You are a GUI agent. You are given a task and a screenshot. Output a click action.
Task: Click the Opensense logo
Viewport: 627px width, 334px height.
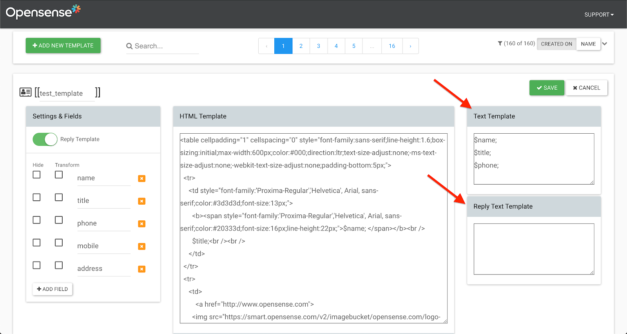coord(43,12)
